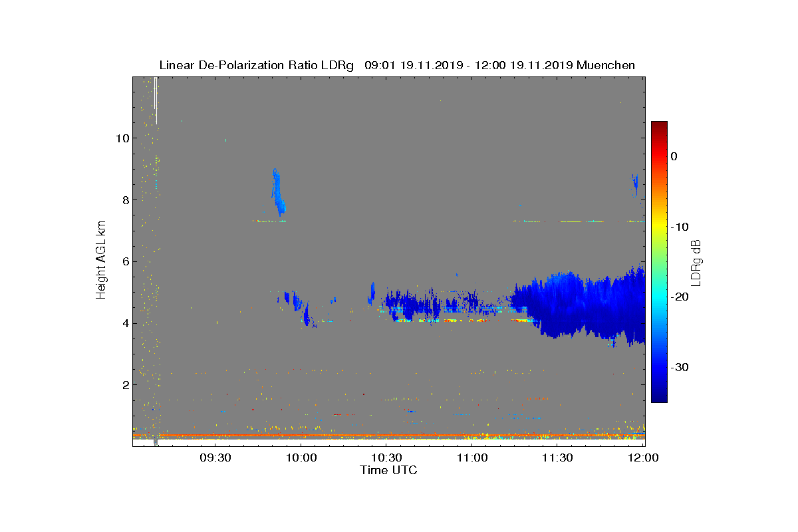Click the plot title 'Linear De-Polarization Ratio LDRg'

(x=257, y=65)
